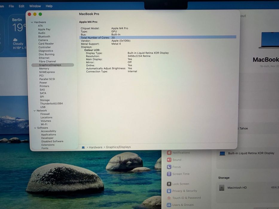Open Lock Screen in System Settings
This screenshot has height=209, width=279.
pos(178,184)
